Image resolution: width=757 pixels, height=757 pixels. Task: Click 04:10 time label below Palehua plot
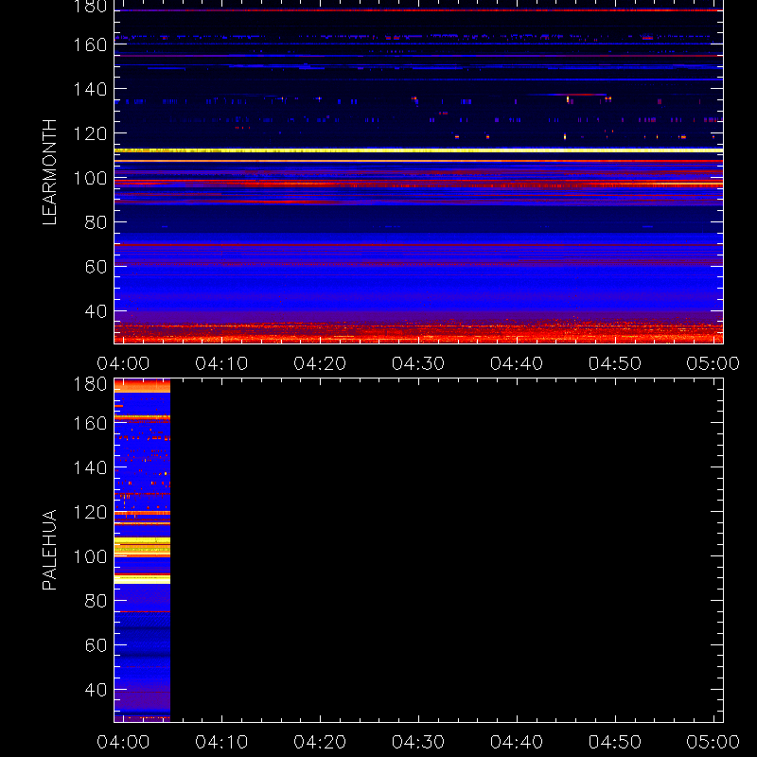click(221, 742)
